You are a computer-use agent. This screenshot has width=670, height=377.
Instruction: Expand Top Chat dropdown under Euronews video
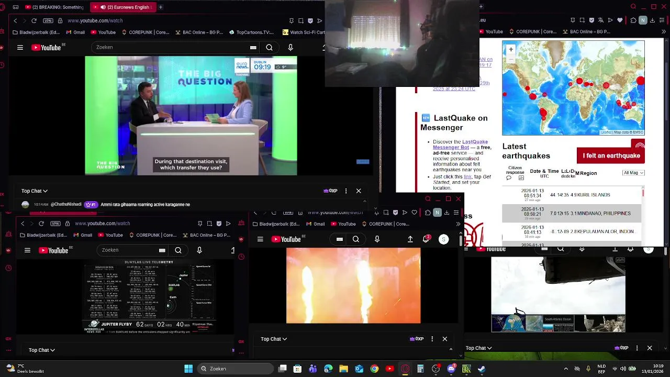pyautogui.click(x=35, y=191)
